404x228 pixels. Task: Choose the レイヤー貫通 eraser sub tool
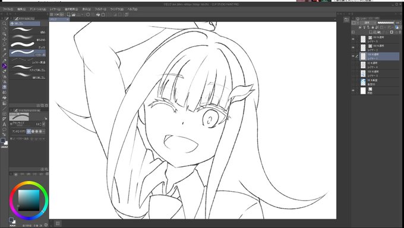click(28, 61)
